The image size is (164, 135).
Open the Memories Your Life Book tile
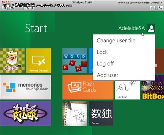(26, 87)
